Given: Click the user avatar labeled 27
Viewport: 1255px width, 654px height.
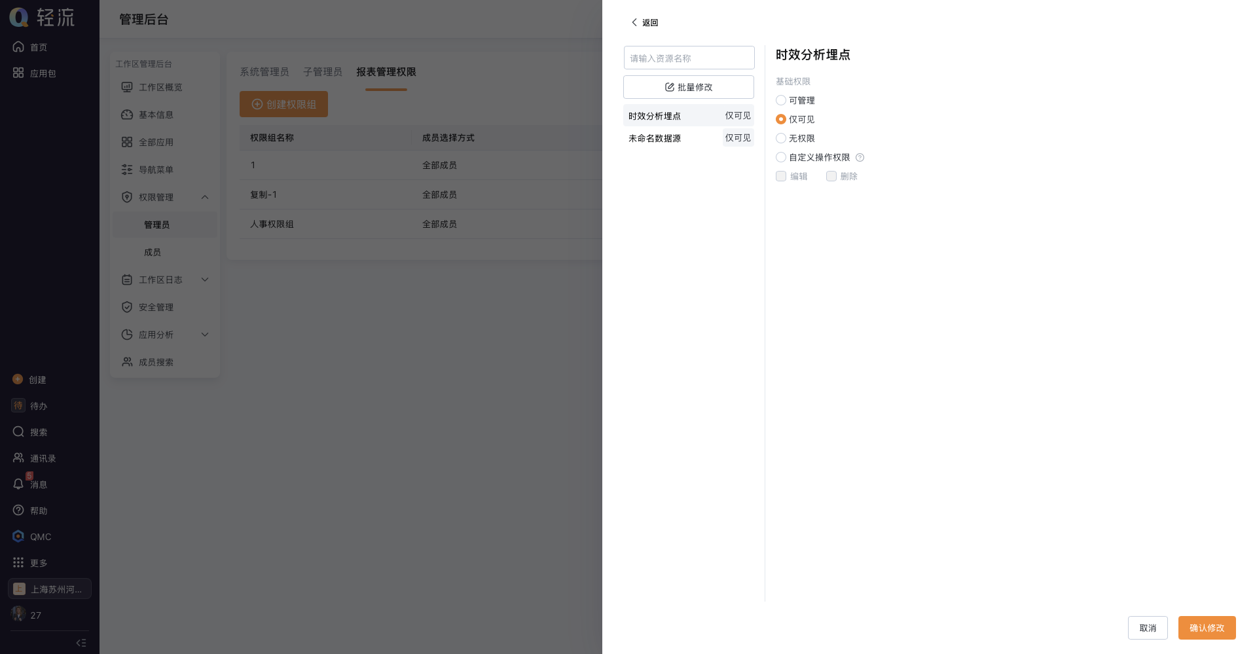Looking at the screenshot, I should coord(18,614).
